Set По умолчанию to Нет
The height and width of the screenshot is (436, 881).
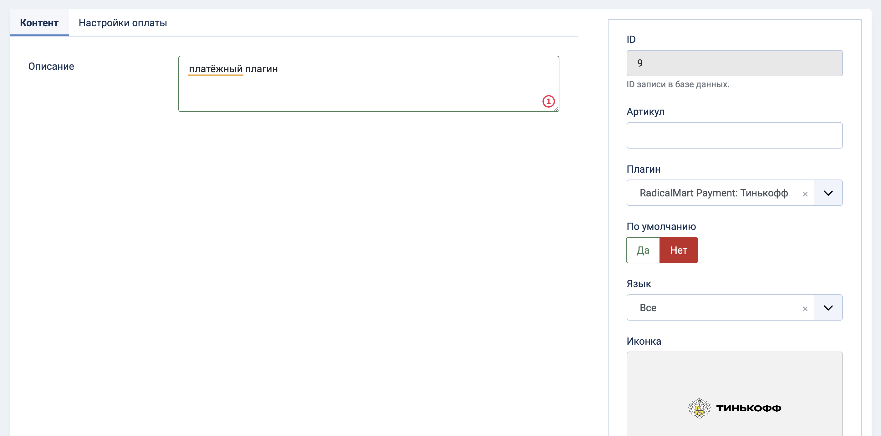[x=678, y=250]
